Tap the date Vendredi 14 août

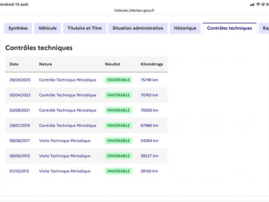[14, 4]
